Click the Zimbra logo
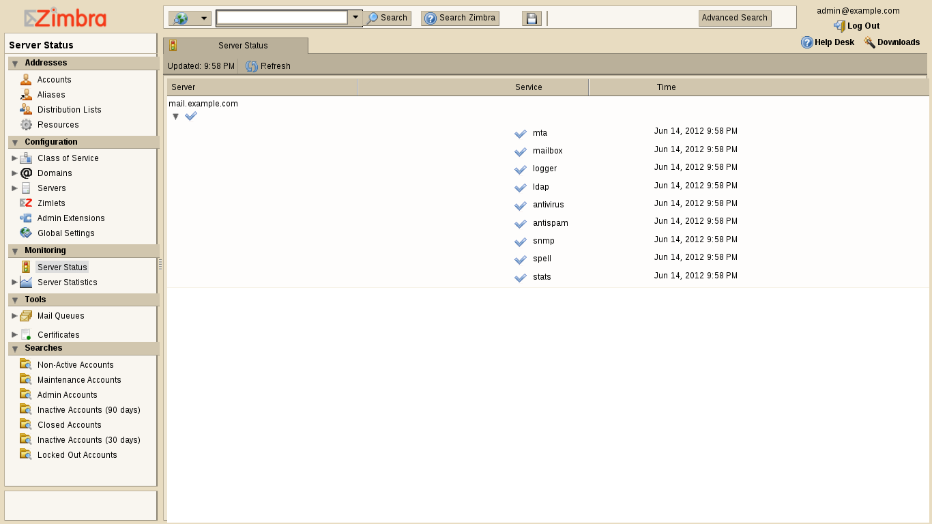The width and height of the screenshot is (932, 524). click(65, 17)
